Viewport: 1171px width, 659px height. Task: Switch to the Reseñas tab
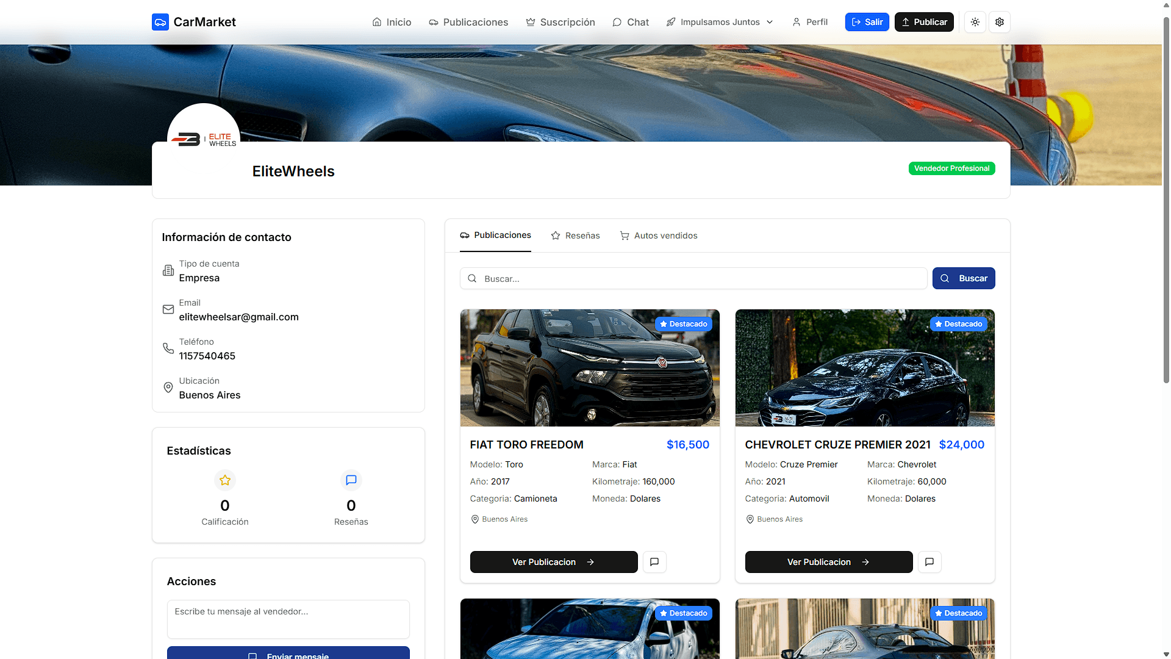(575, 236)
